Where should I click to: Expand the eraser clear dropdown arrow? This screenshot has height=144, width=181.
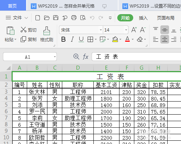(x=145, y=40)
